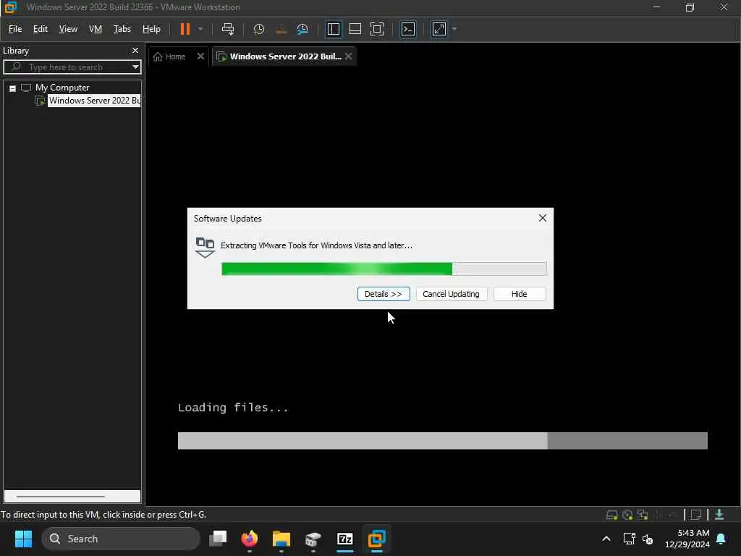
Task: Click the Details >> button
Action: [x=384, y=294]
